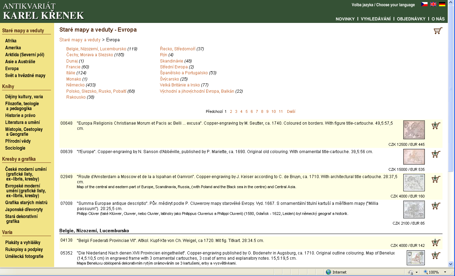The height and width of the screenshot is (276, 455).
Task: Select Amerika in the sidebar
Action: point(13,48)
